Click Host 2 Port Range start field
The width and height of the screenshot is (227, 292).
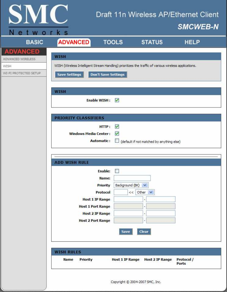128,220
